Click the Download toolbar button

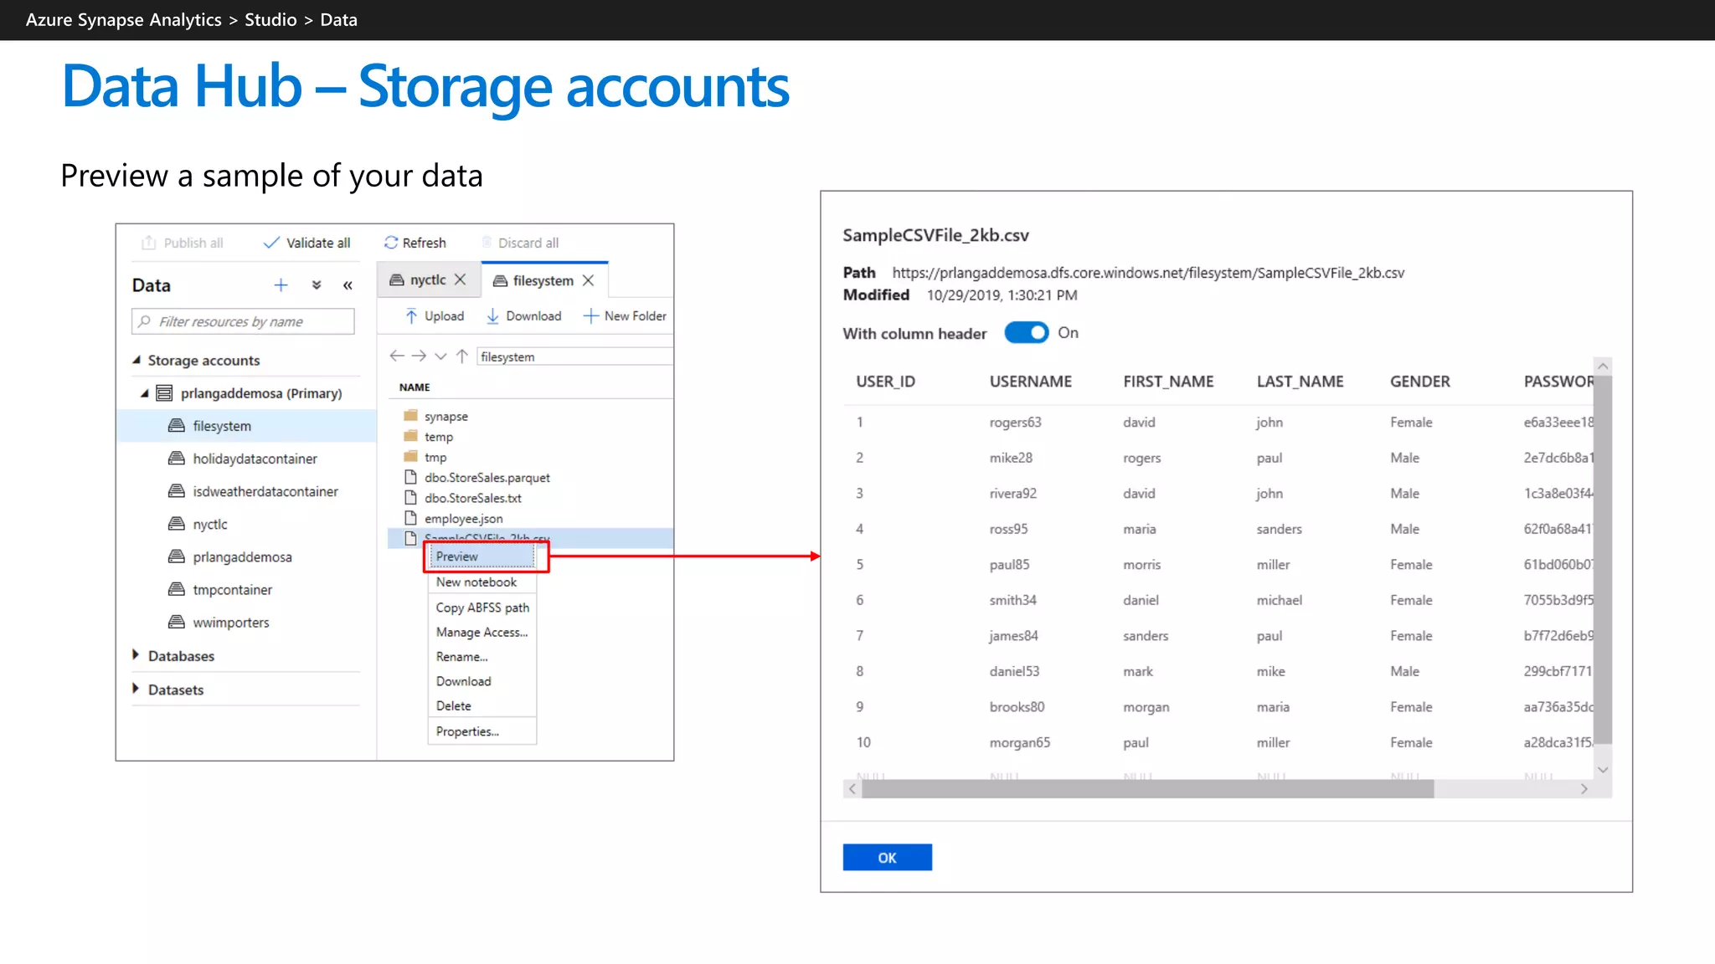[524, 315]
